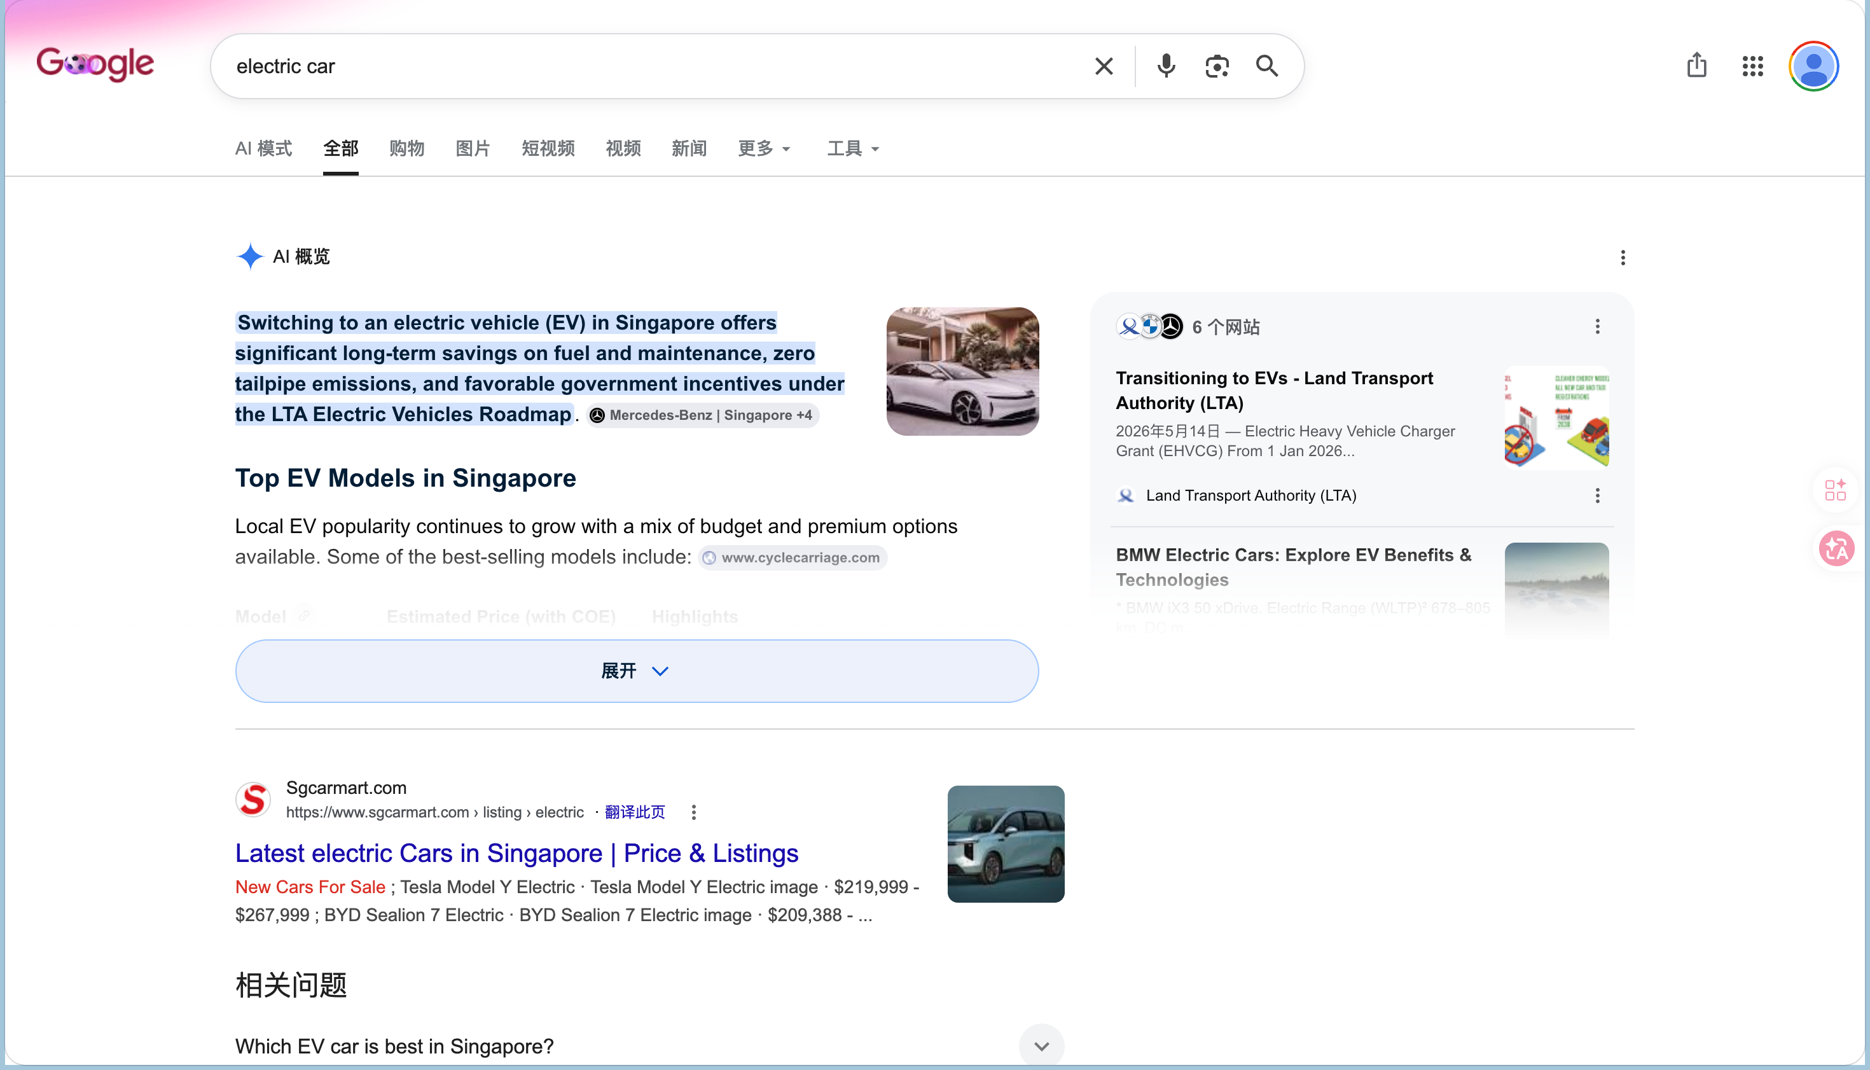Open Mercedes-Benz Singapore +4 source chip
Viewport: 1870px width, 1070px height.
[703, 415]
